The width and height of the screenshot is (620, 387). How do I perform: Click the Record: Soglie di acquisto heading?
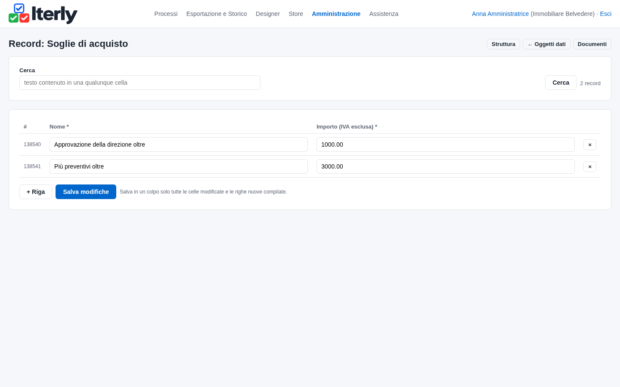(x=68, y=44)
